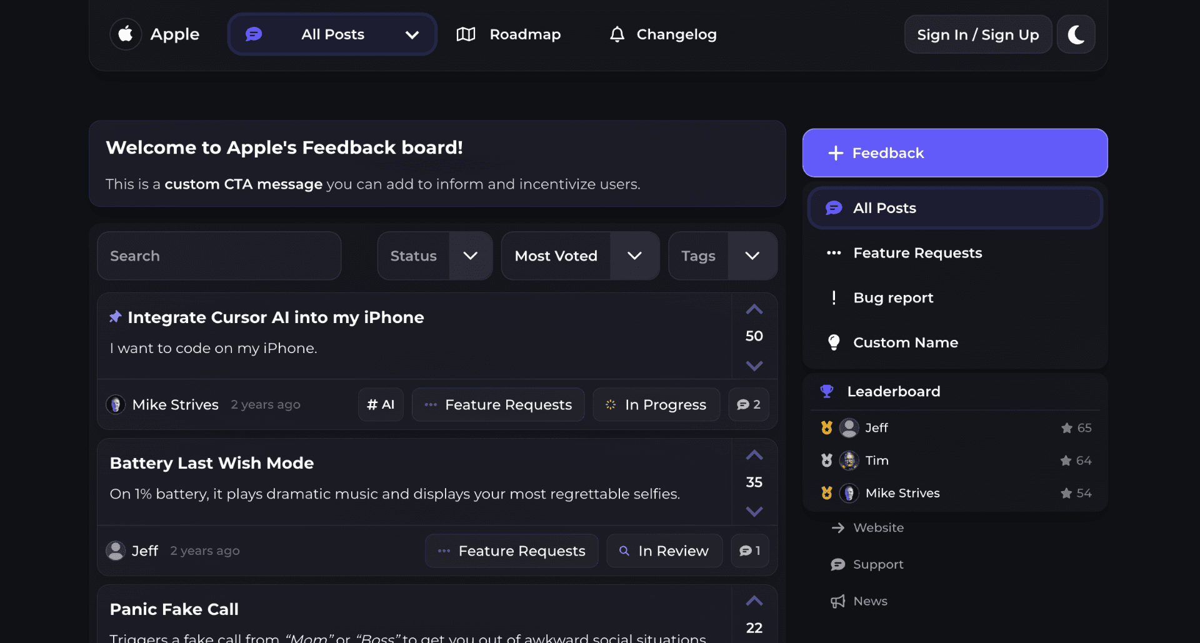Click Sign In / Sign Up button

coord(978,34)
